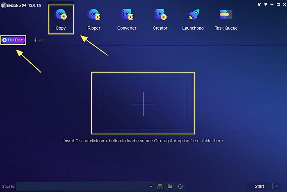This screenshot has height=192, width=287.
Task: Open the skin (shirt) icon in title bar
Action: coord(259,5)
